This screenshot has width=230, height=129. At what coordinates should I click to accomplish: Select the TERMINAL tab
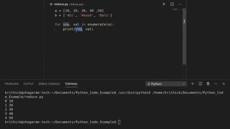(x=71, y=84)
